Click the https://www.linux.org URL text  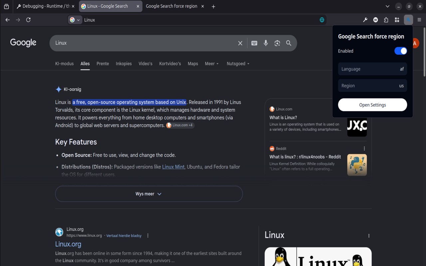[84, 235]
